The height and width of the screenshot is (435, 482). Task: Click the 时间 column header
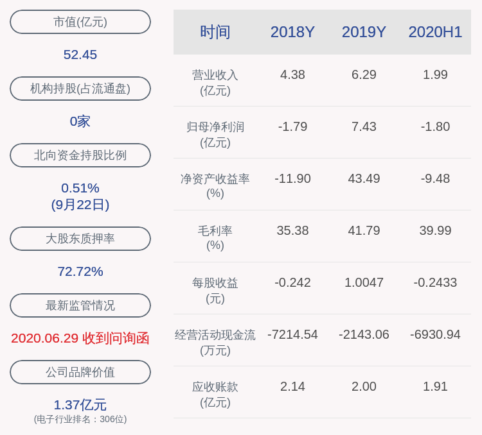[215, 32]
